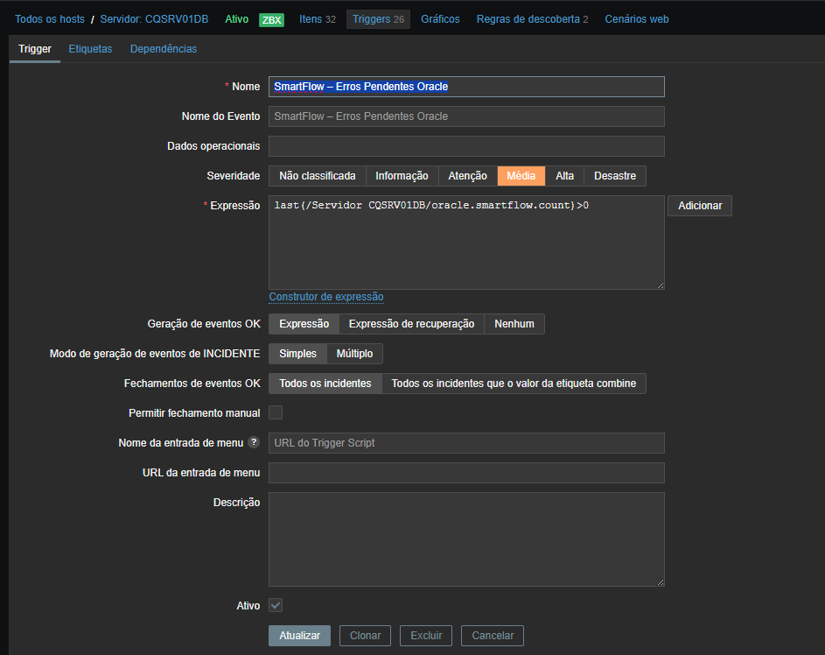Click the green ZBX availability badge
Screen dimensions: 825x655
click(x=271, y=20)
